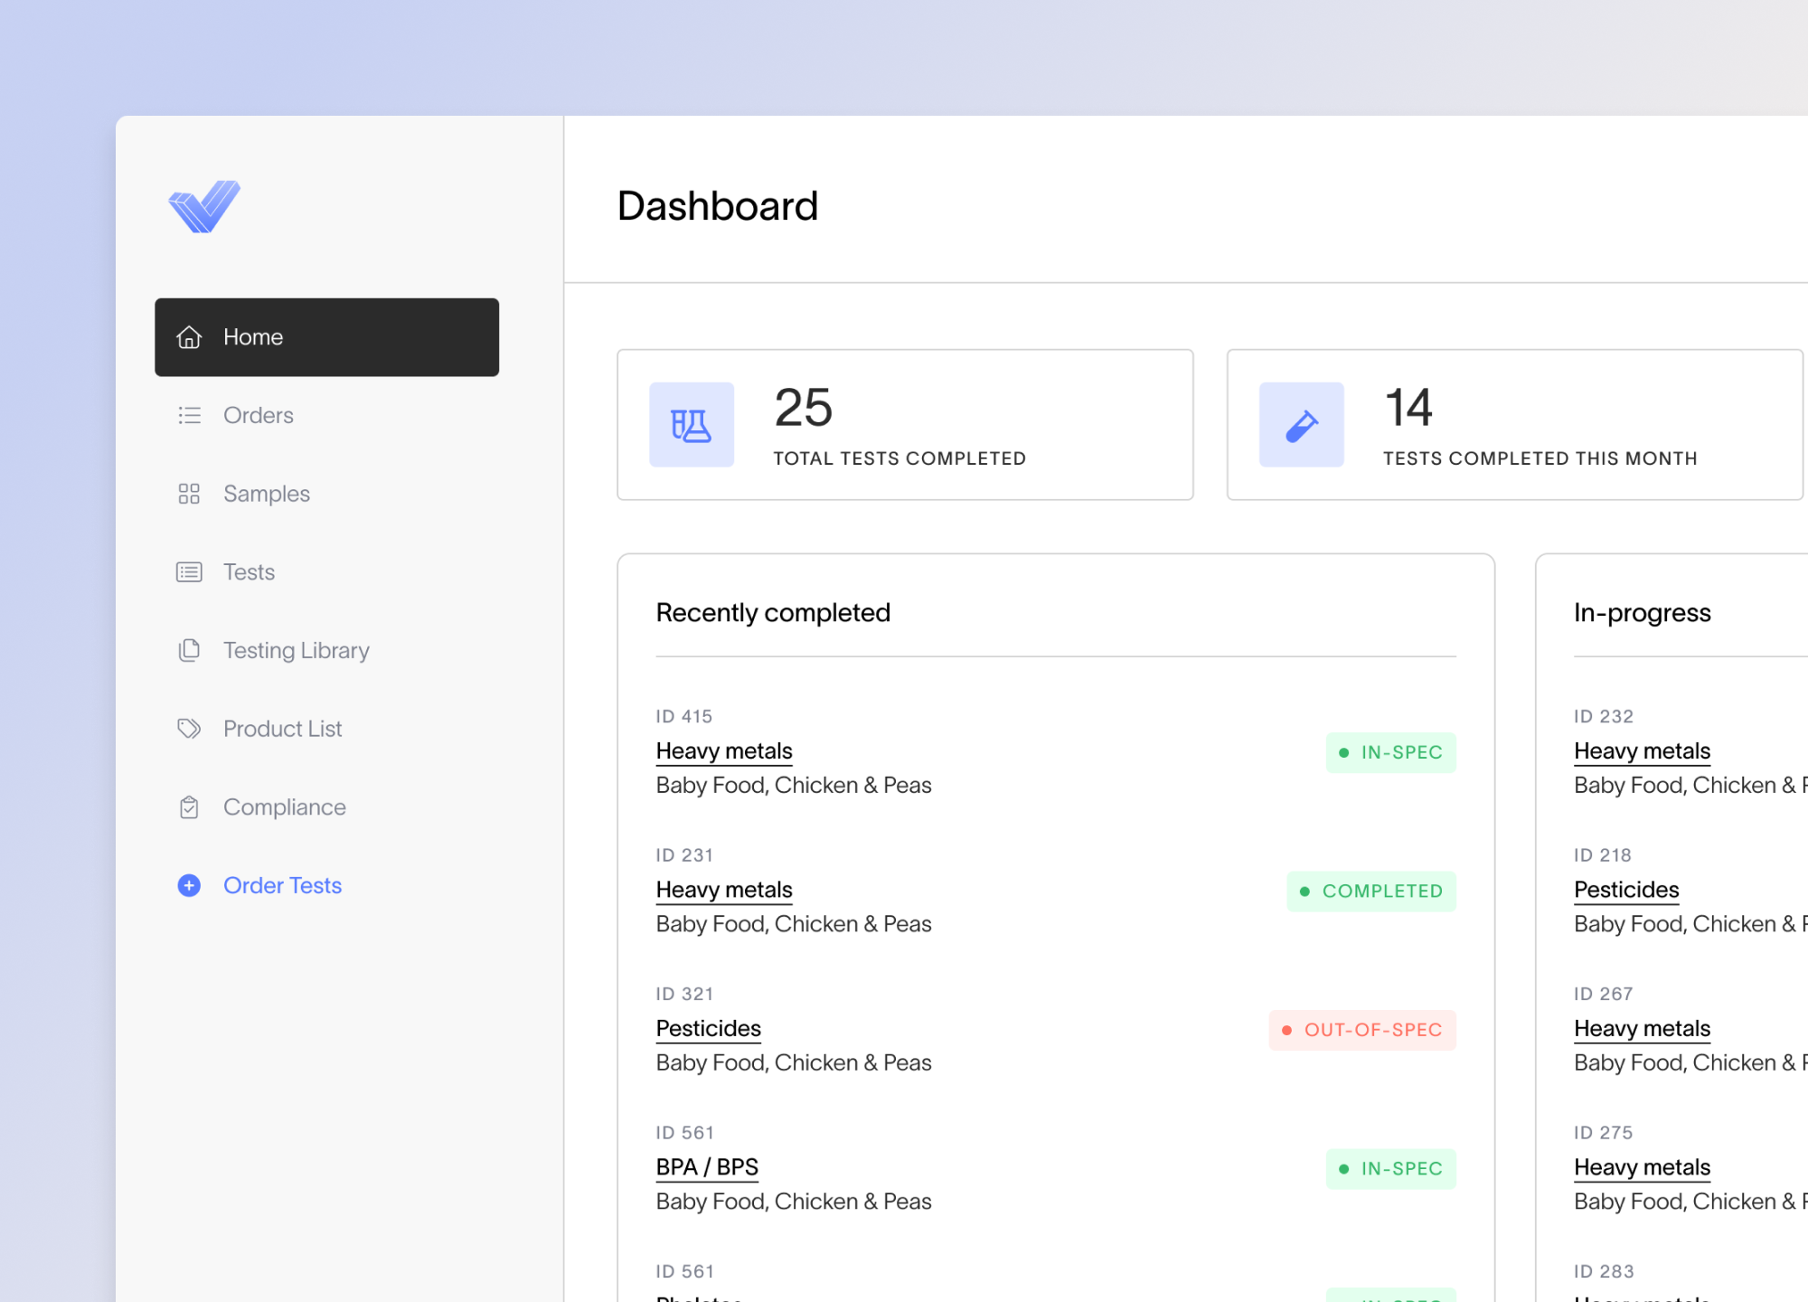Click the ID 218 label
The height and width of the screenshot is (1302, 1808).
click(1603, 855)
